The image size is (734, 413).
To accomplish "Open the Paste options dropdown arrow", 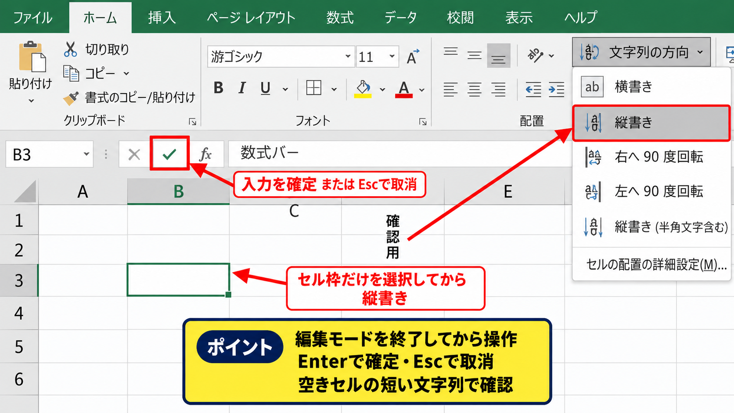I will click(31, 101).
